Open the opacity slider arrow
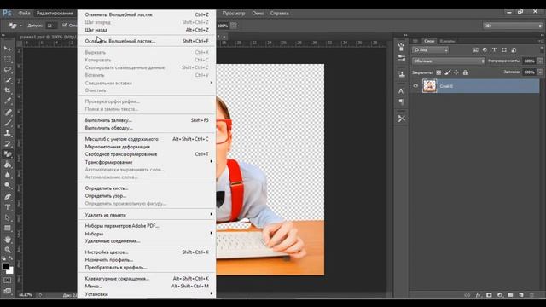Viewport: 546px width, 307px height. coord(540,61)
